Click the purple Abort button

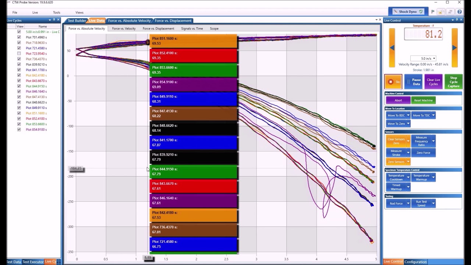point(398,100)
